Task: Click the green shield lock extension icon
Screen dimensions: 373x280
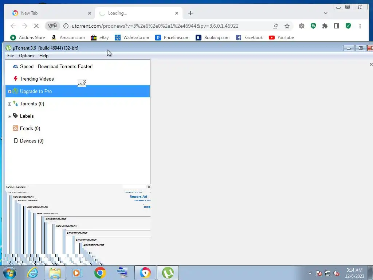Action: pyautogui.click(x=313, y=26)
